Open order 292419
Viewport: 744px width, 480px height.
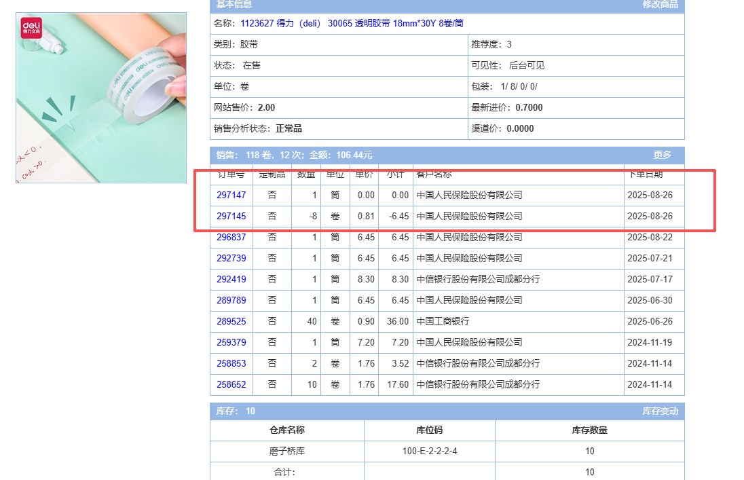[231, 279]
